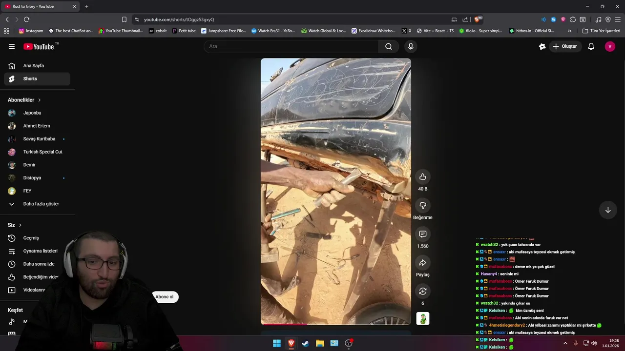Open Ana Sayfa in the sidebar
Image resolution: width=625 pixels, height=351 pixels.
point(37,66)
